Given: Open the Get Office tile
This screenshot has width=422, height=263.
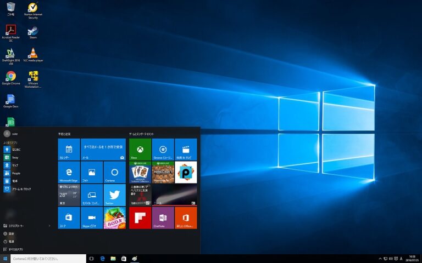Looking at the screenshot, I should point(186,218).
